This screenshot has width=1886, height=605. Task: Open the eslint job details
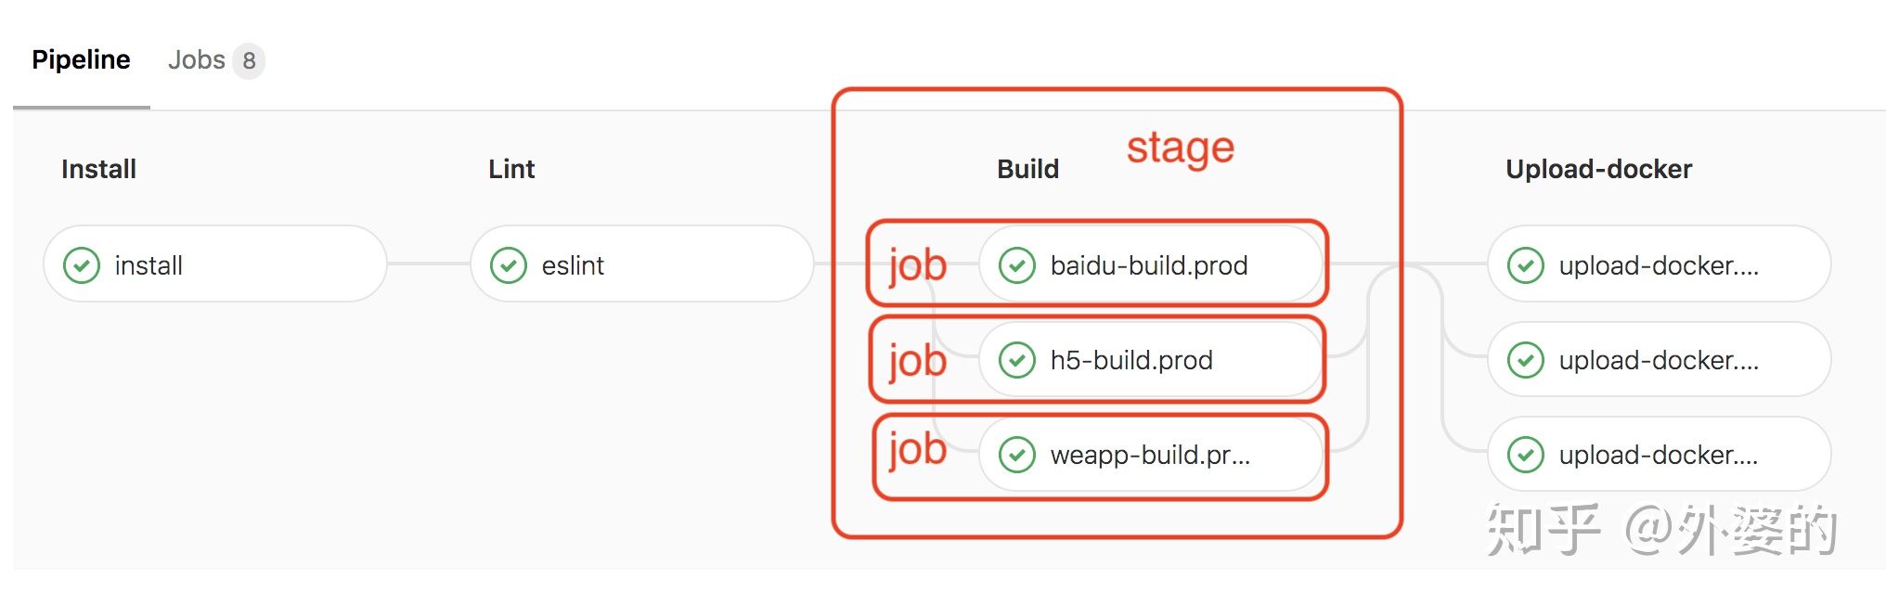(639, 264)
